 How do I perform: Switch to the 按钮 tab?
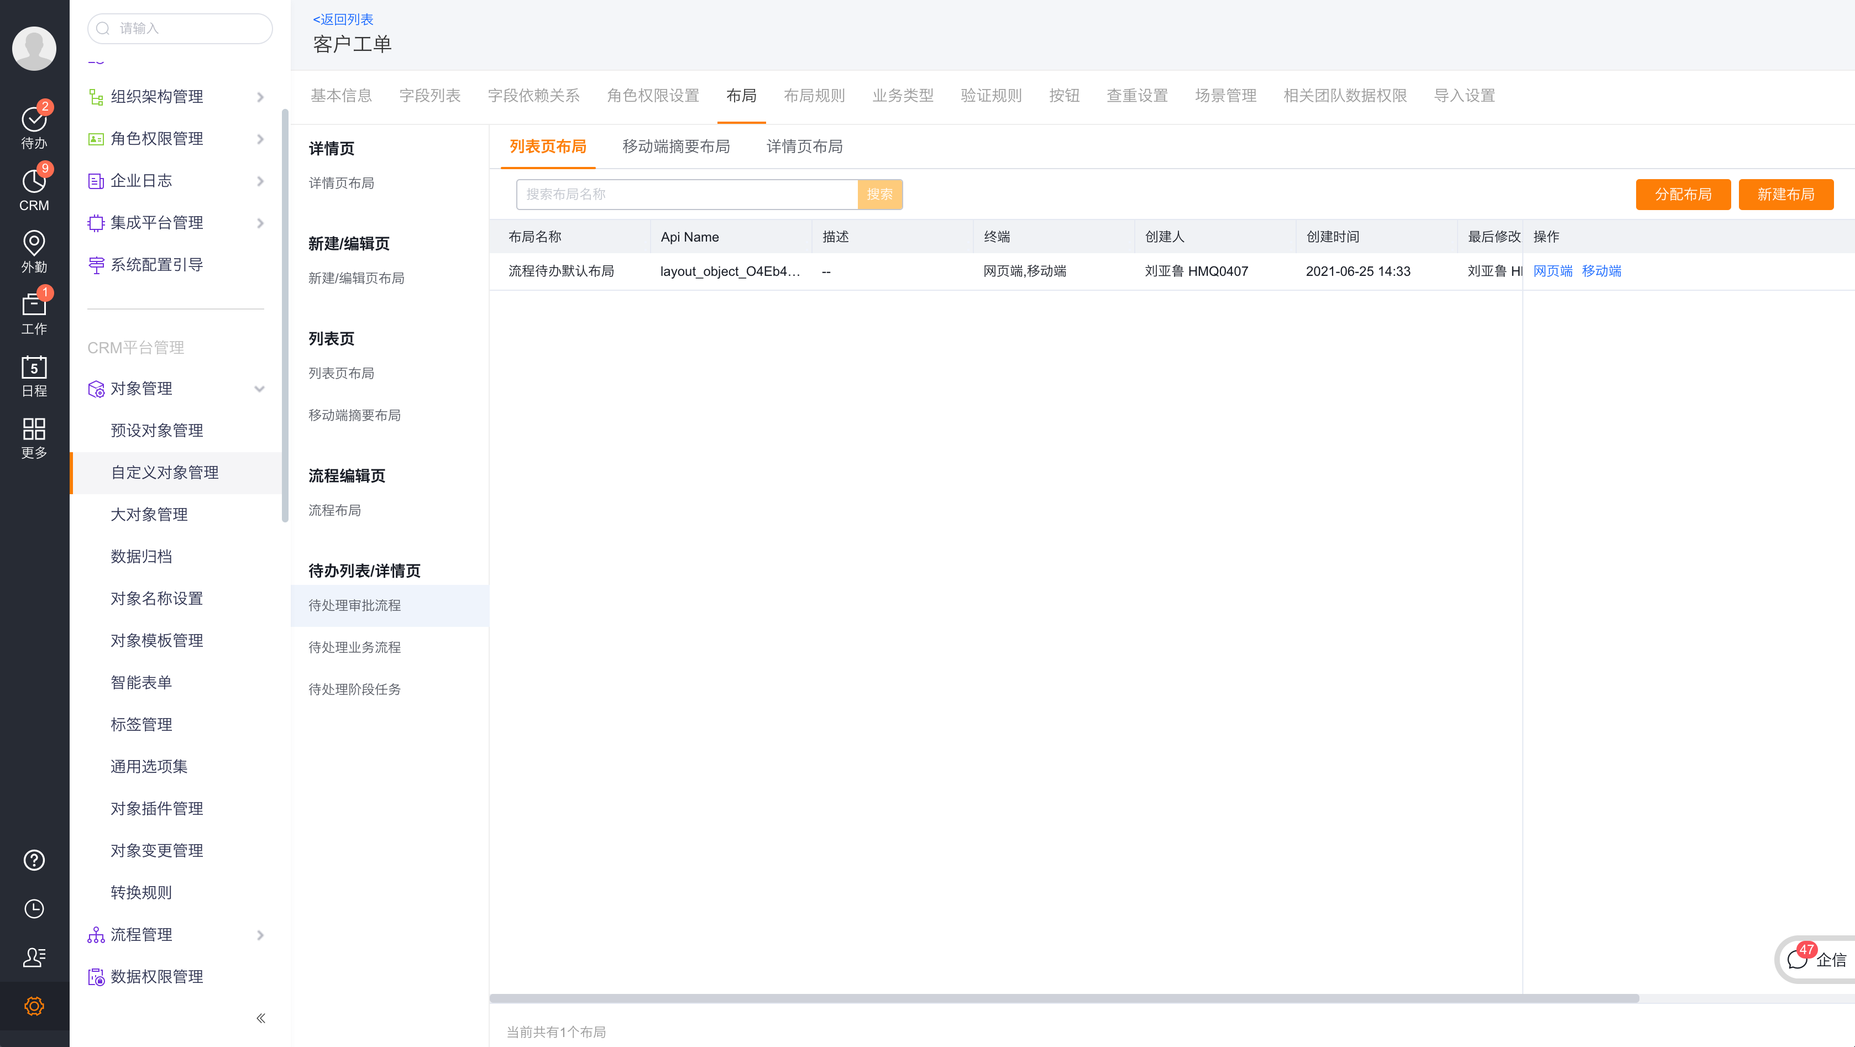pos(1065,95)
